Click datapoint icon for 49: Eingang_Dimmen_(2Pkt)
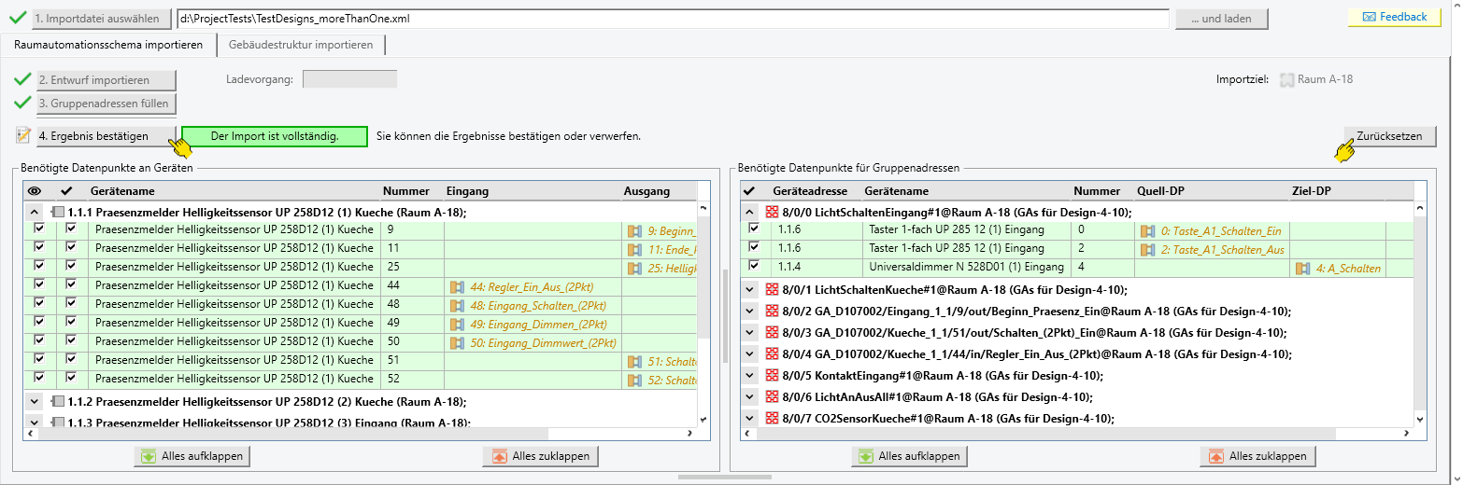Screen dimensions: 1463x485 [x=457, y=324]
